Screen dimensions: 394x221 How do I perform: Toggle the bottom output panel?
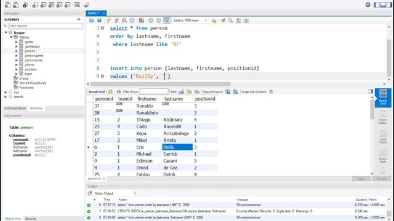[383, 5]
